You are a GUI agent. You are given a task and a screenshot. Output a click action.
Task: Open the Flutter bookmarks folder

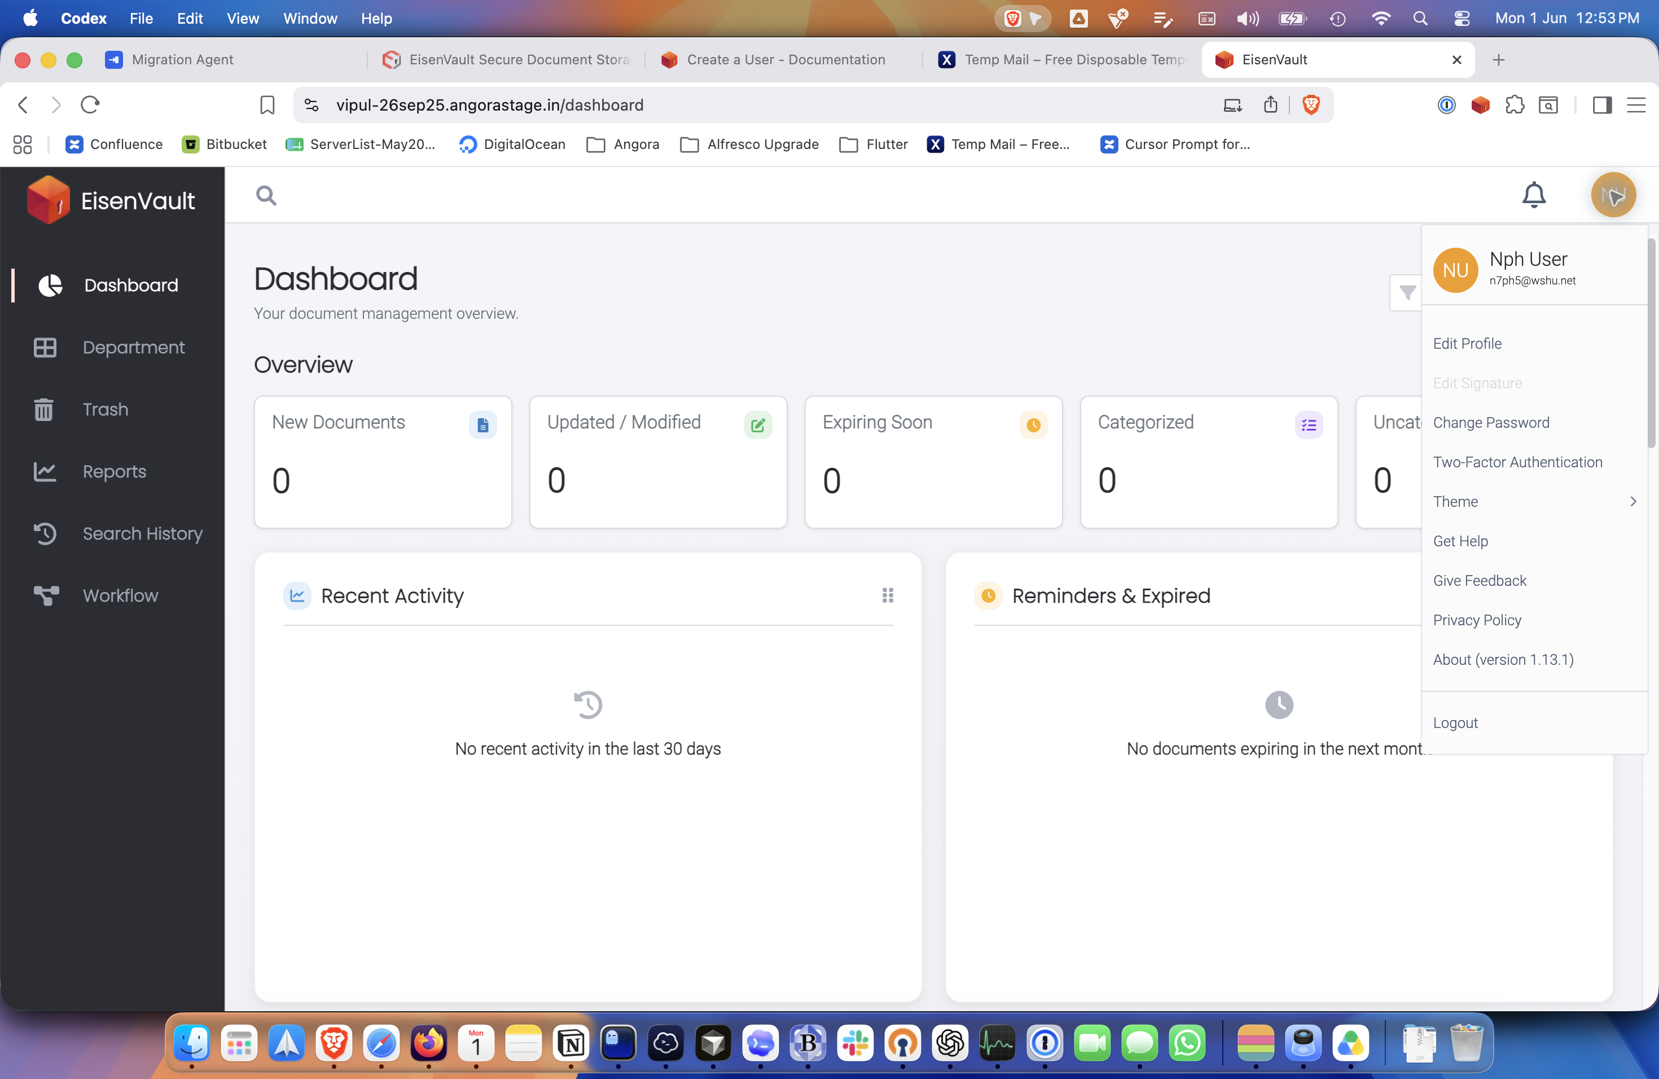click(x=874, y=144)
